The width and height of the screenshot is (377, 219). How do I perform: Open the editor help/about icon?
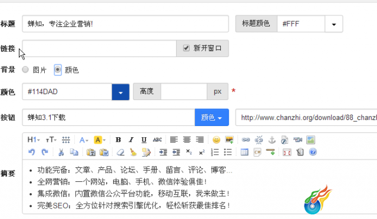tap(313, 152)
